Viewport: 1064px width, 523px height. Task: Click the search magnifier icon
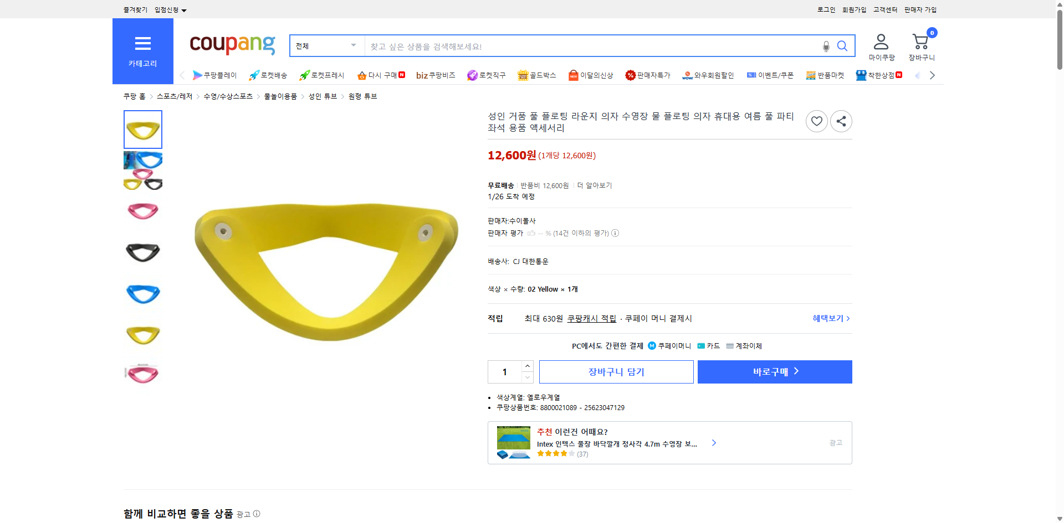[842, 46]
